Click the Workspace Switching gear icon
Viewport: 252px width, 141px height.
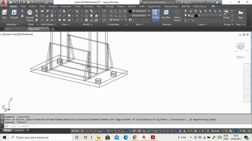(195, 131)
